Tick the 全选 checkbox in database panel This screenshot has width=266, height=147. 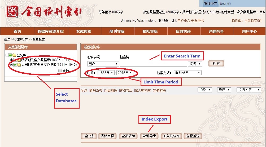click(x=60, y=71)
